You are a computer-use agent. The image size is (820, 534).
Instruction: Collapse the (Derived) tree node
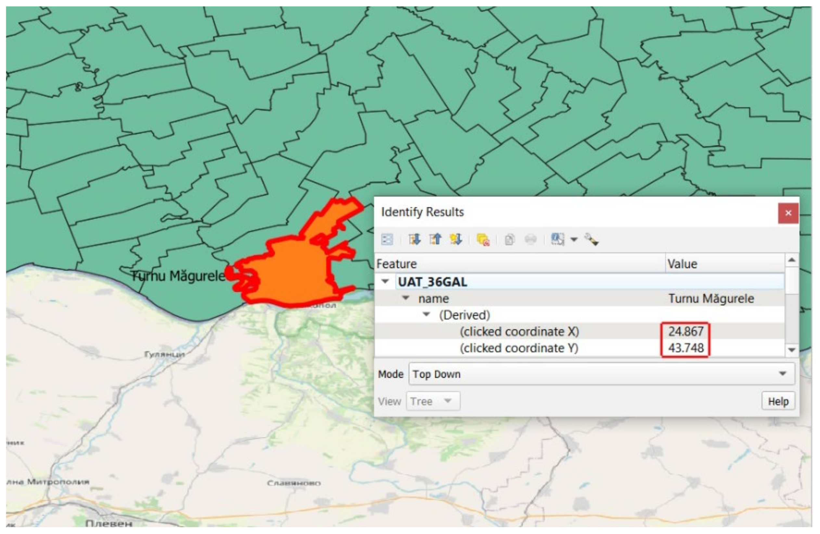pyautogui.click(x=426, y=314)
